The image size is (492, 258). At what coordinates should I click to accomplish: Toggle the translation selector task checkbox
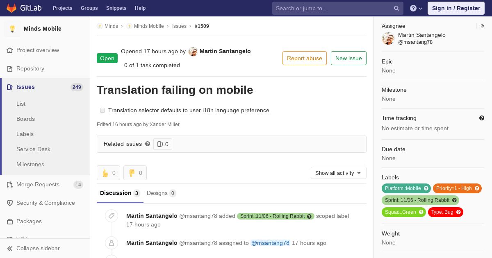102,110
